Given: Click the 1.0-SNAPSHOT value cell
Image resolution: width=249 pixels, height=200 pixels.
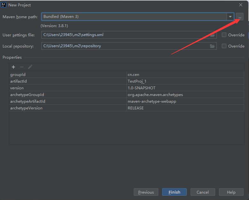Looking at the screenshot, I should [x=185, y=88].
